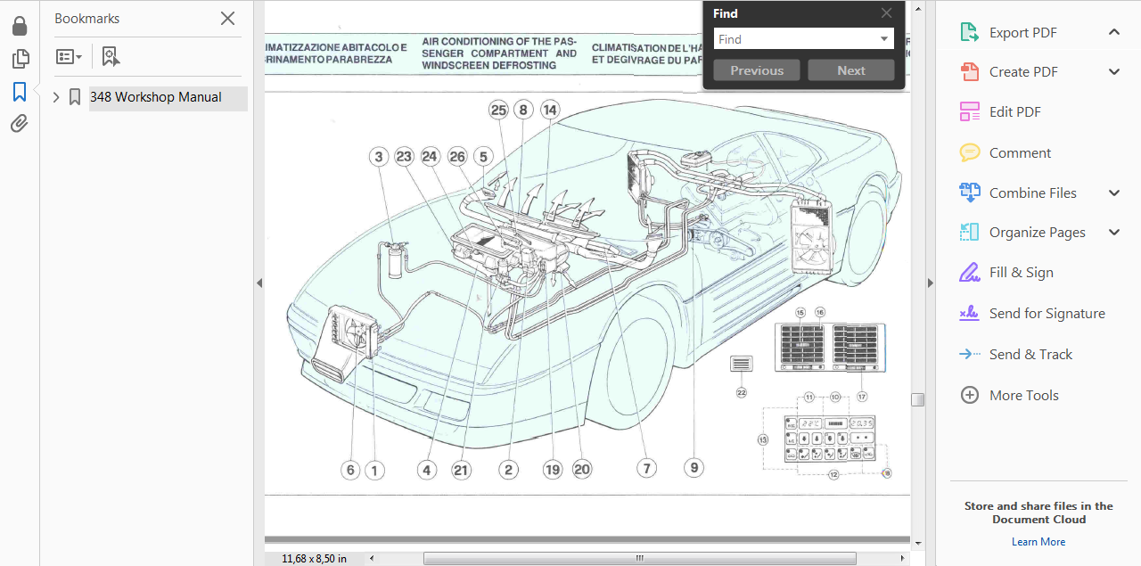Open the attachments paperclip panel
This screenshot has width=1141, height=566.
point(20,123)
